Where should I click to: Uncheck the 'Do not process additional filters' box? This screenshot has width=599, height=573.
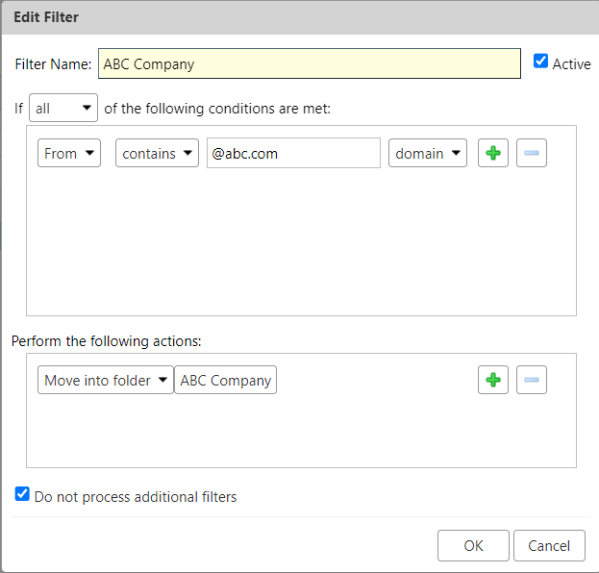click(23, 495)
